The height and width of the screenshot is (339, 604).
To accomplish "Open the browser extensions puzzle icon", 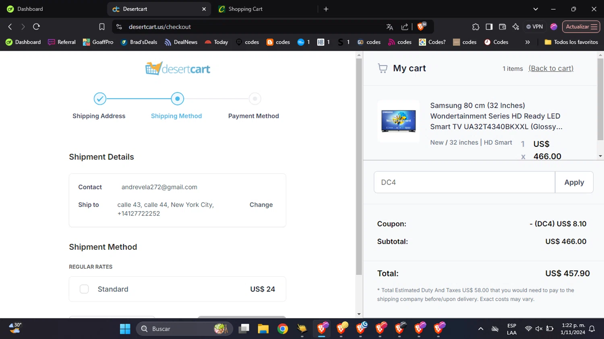I will coord(476,27).
